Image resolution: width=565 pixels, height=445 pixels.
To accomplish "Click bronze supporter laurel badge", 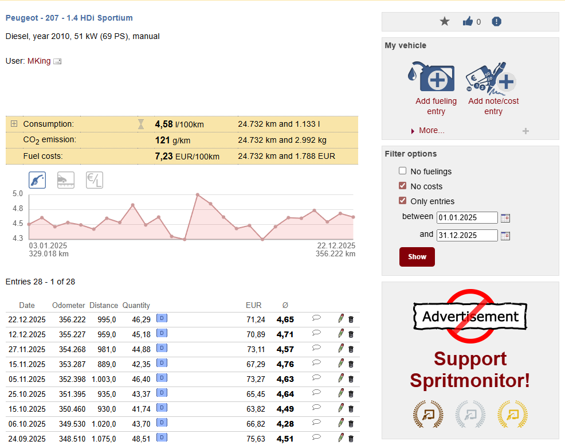I will tap(428, 414).
